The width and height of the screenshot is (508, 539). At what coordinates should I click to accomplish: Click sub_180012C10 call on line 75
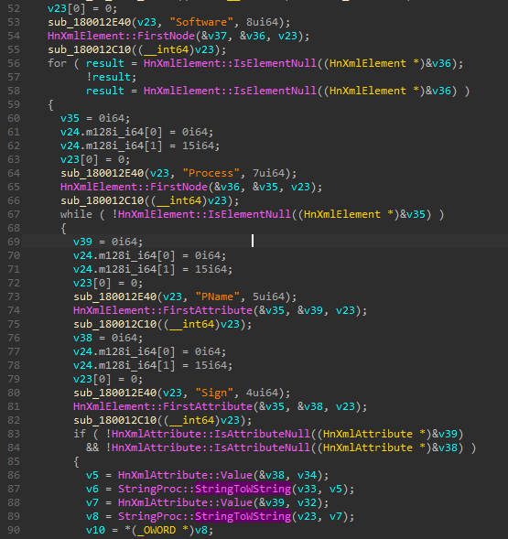point(115,324)
